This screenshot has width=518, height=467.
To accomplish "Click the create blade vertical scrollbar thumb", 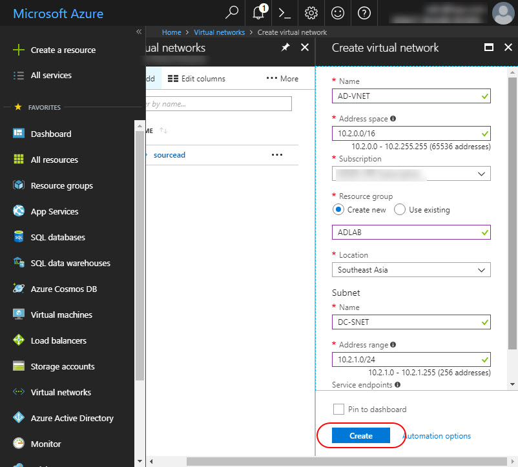I will coord(512,213).
